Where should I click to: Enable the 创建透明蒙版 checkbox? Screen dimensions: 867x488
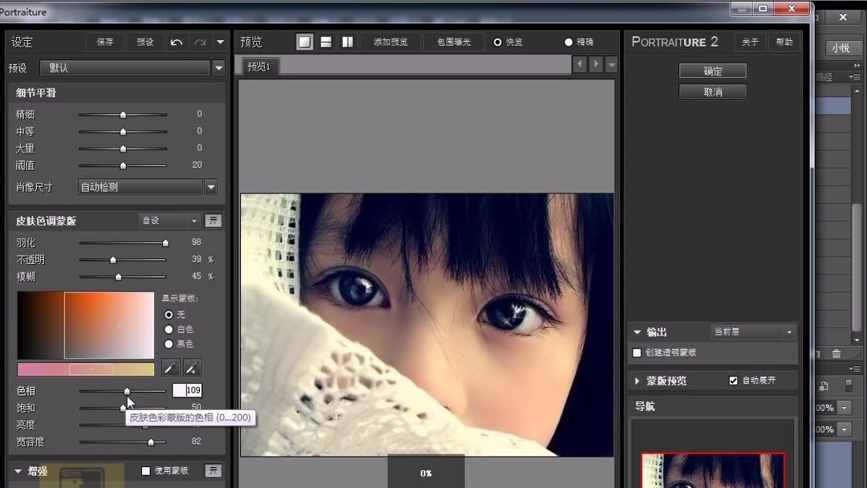coord(636,353)
